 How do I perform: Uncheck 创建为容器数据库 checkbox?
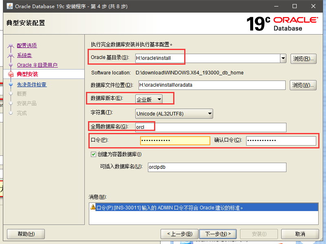93,154
